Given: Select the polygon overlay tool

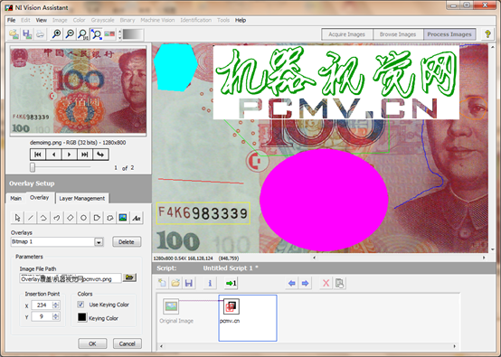Looking at the screenshot, I should click(97, 218).
